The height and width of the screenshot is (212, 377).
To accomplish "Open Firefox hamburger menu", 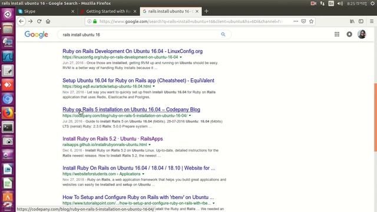I will (x=372, y=21).
